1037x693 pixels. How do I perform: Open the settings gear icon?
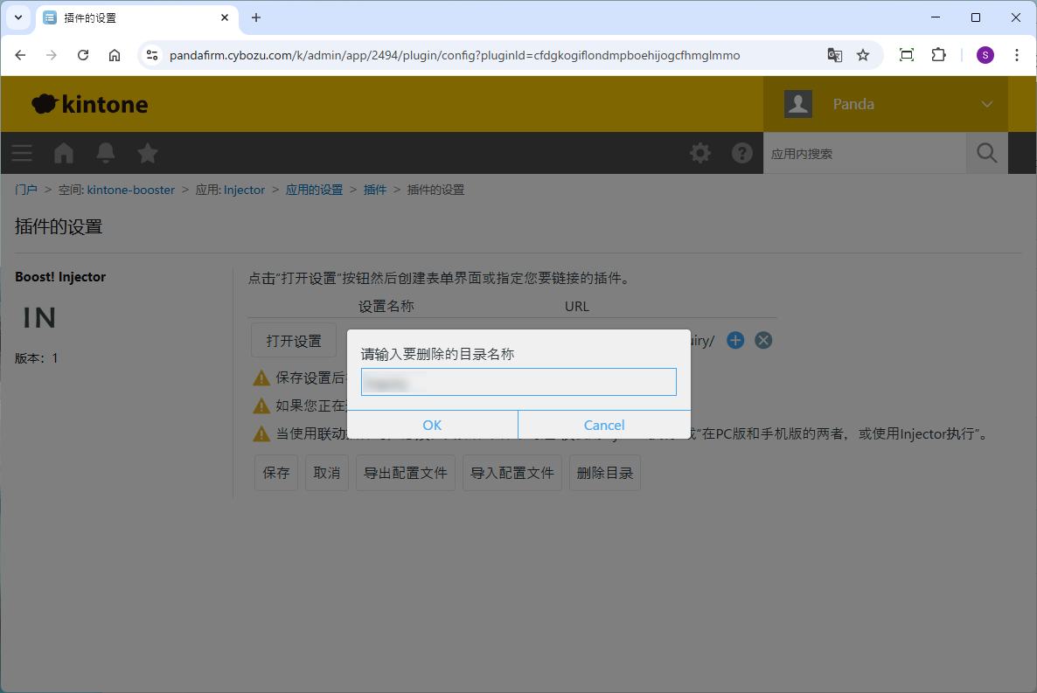[700, 153]
